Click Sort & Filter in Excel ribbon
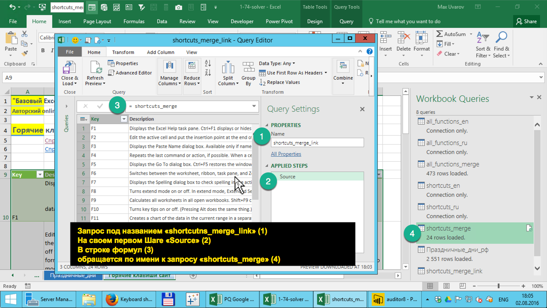 (x=483, y=45)
